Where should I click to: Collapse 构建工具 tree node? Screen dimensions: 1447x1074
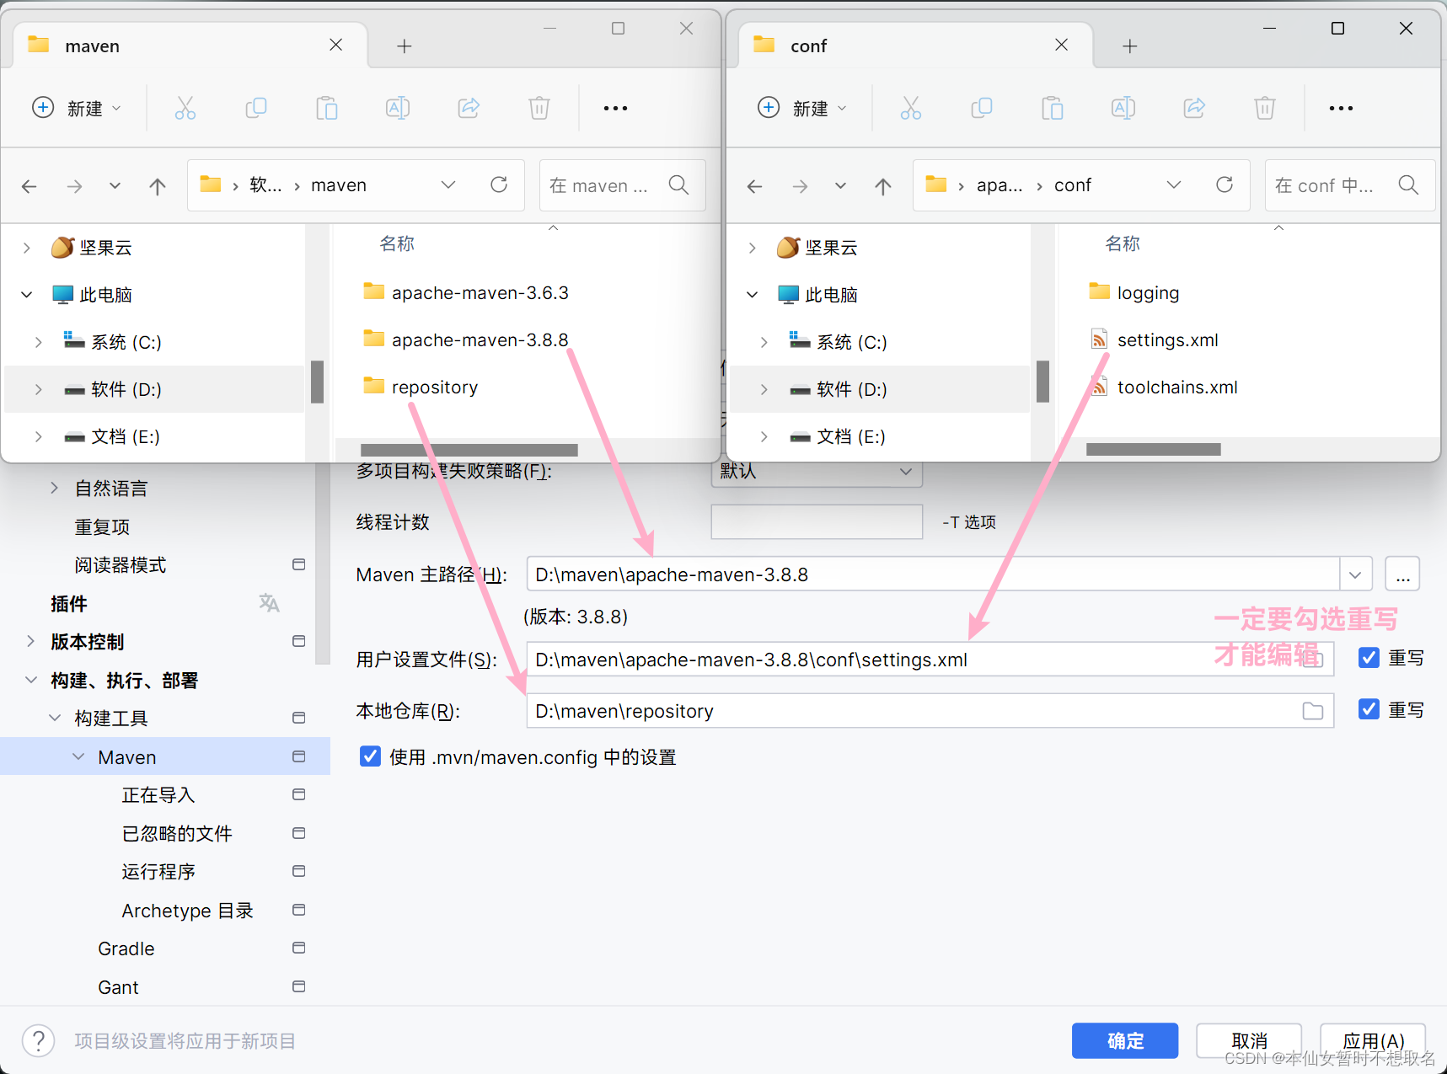point(55,718)
